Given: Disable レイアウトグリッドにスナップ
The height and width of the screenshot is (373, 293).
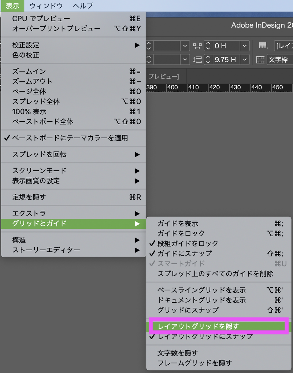Looking at the screenshot, I should (205, 336).
